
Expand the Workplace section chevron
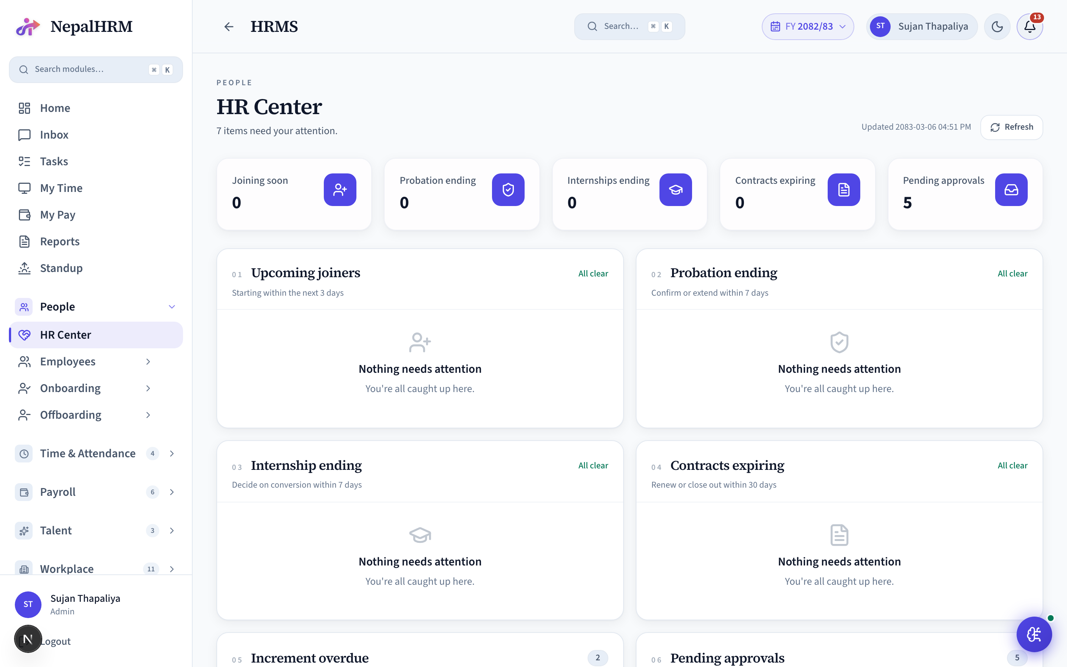coord(172,569)
